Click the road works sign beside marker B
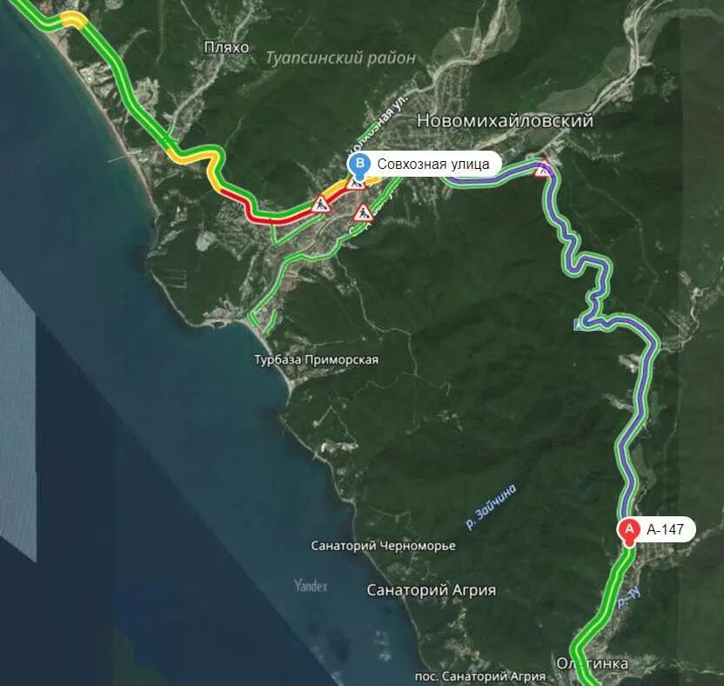Screen dimensions: 724x686 point(356,184)
